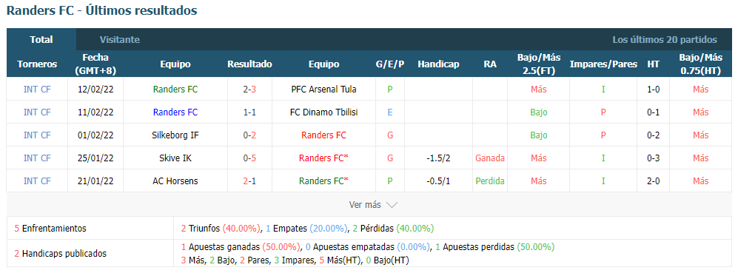Click the Silkeborg IF team name
The image size is (738, 273).
(x=175, y=135)
